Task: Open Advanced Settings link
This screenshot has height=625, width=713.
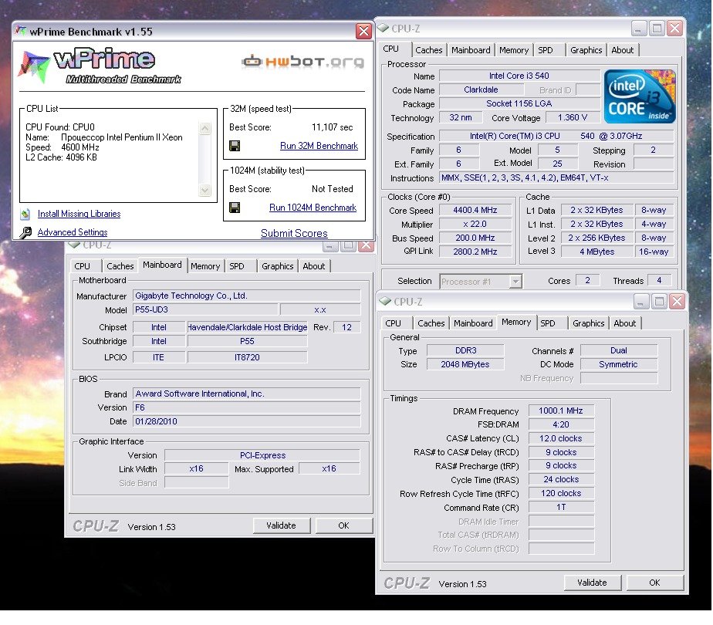Action: point(73,232)
